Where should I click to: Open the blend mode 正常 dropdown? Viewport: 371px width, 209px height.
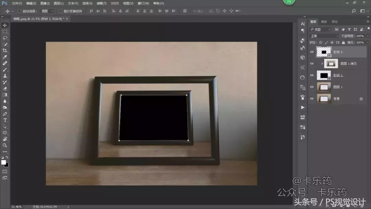(324, 36)
